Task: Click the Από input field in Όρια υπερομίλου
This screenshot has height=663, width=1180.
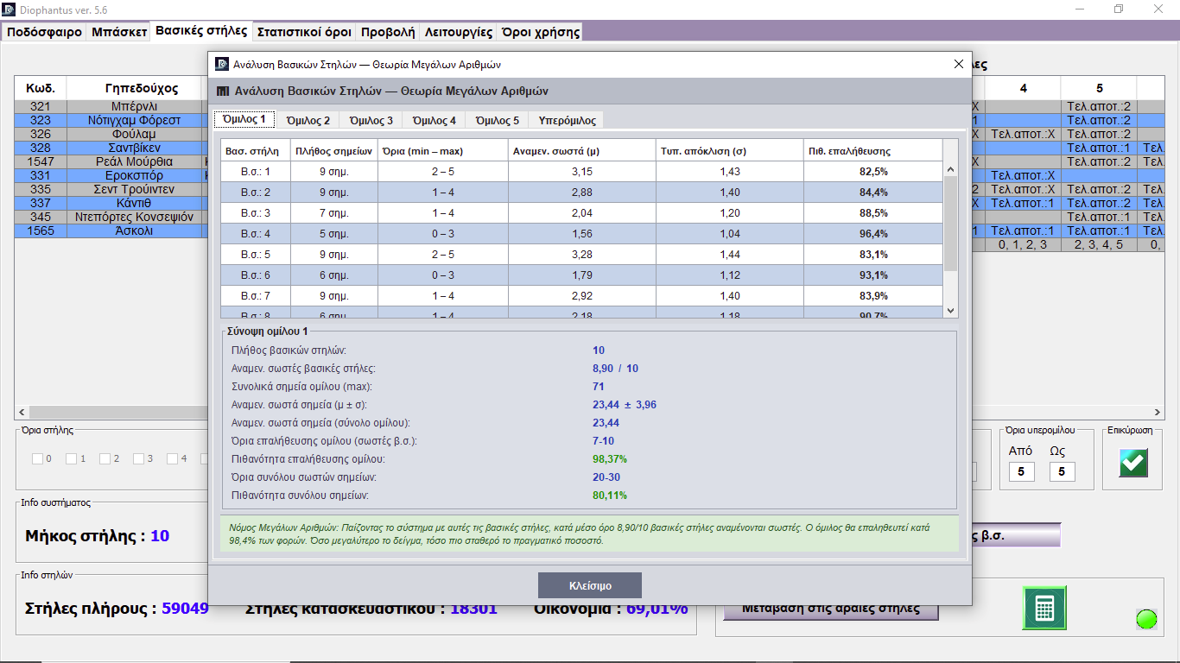Action: [1021, 471]
